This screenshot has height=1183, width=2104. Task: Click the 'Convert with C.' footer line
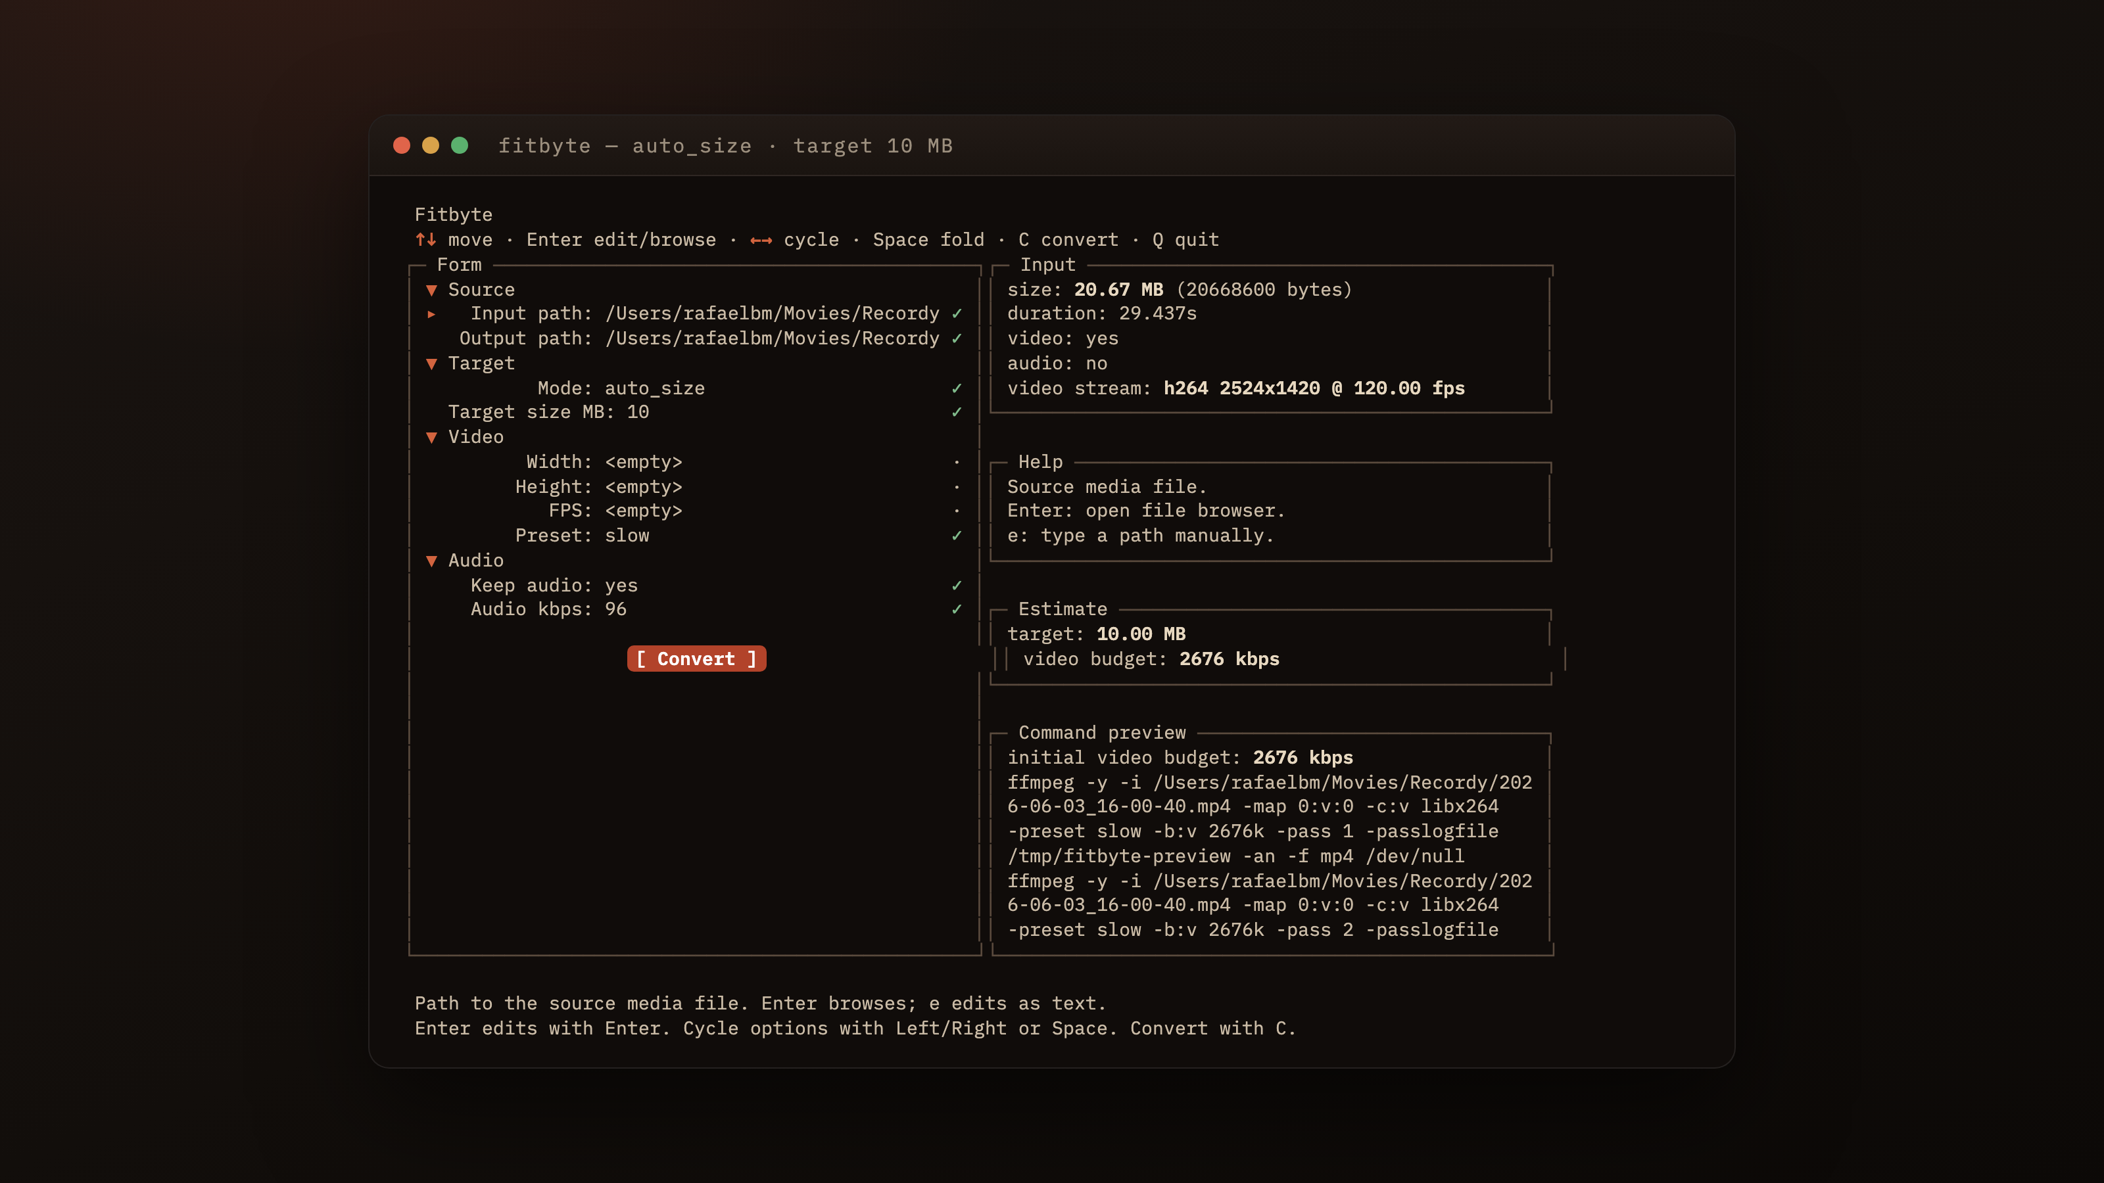854,1029
